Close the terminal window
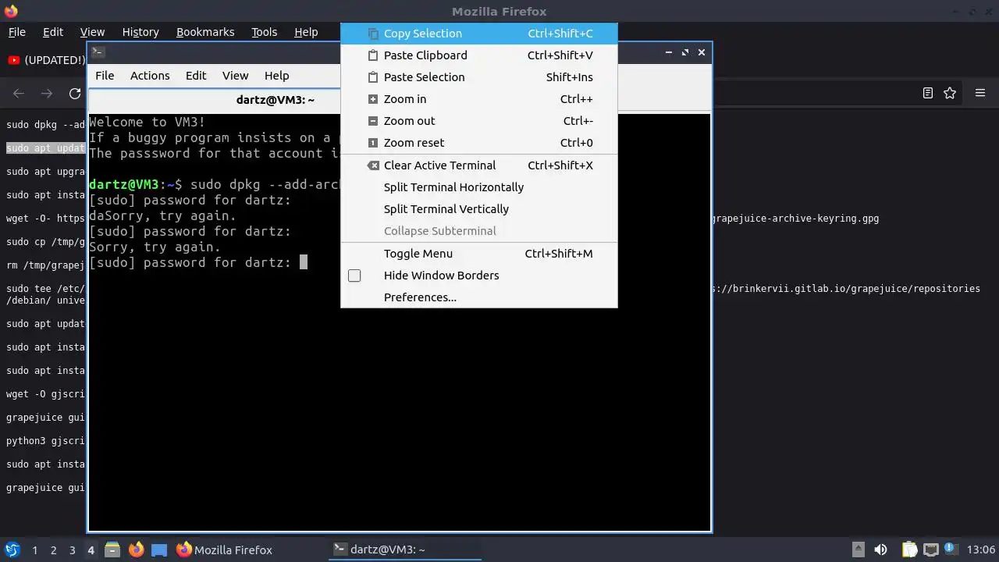The image size is (999, 562). tap(702, 52)
